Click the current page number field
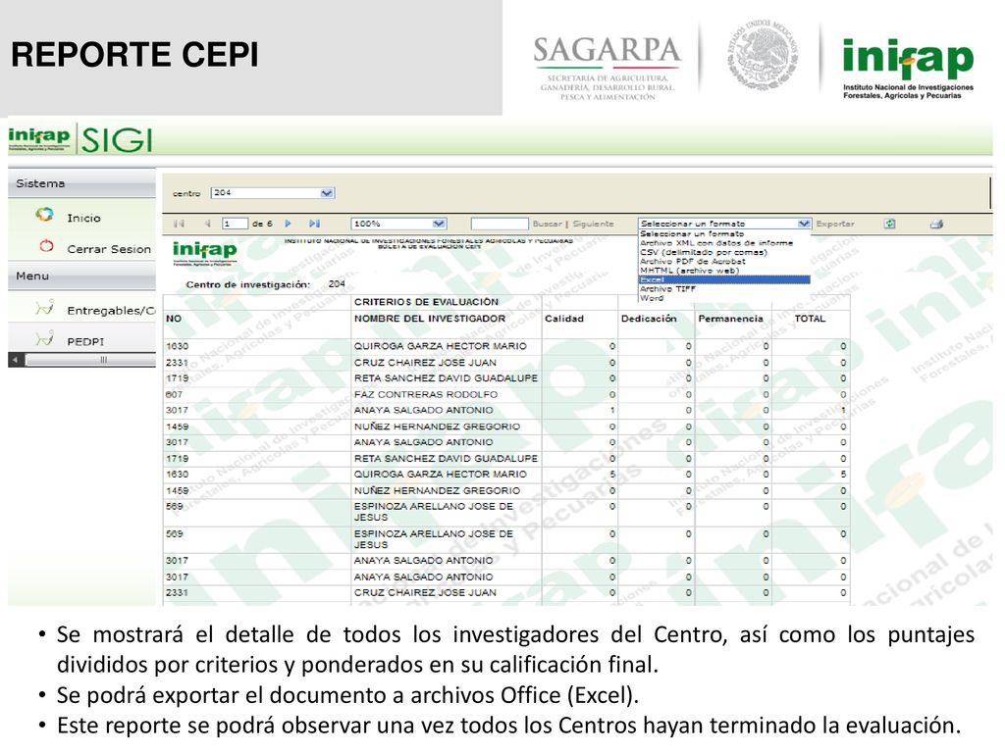 (x=235, y=224)
